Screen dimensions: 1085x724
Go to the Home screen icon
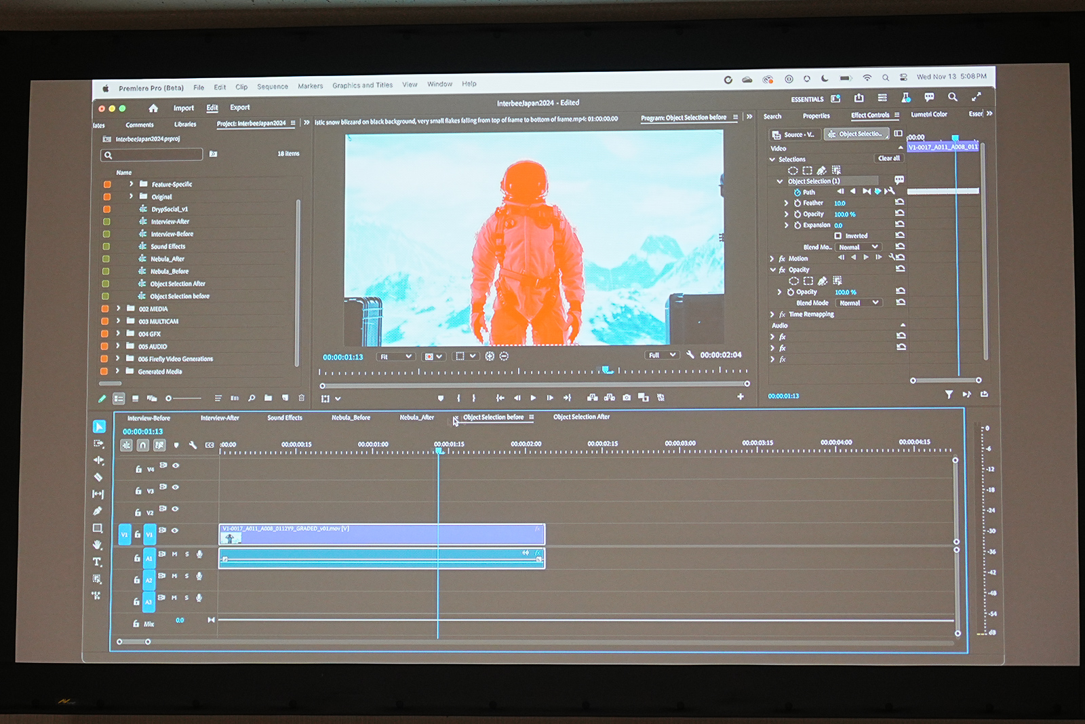tap(153, 109)
